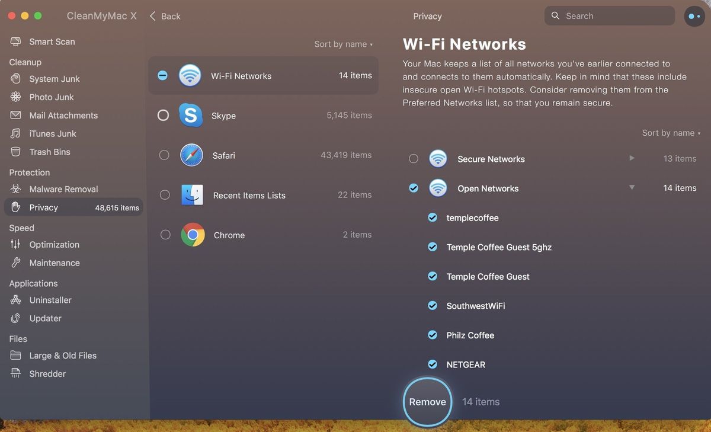Click the 13 items Secure Networks count
Screen dimensions: 711x432
(x=680, y=159)
